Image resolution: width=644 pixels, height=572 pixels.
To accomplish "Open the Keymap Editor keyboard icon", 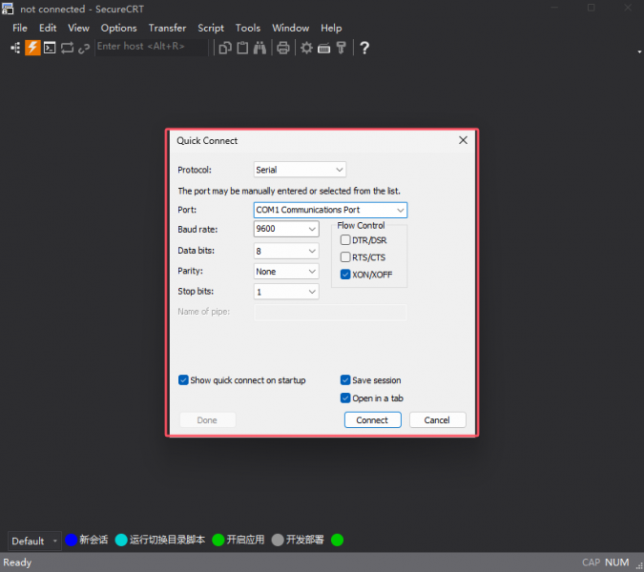I will click(x=323, y=49).
